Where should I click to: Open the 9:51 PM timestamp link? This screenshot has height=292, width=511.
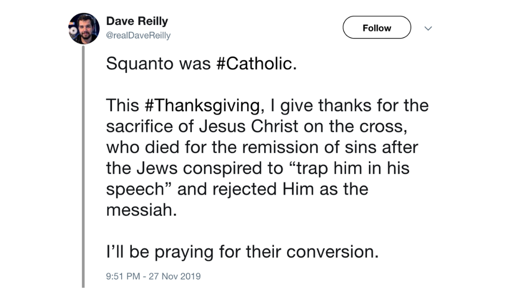124,276
